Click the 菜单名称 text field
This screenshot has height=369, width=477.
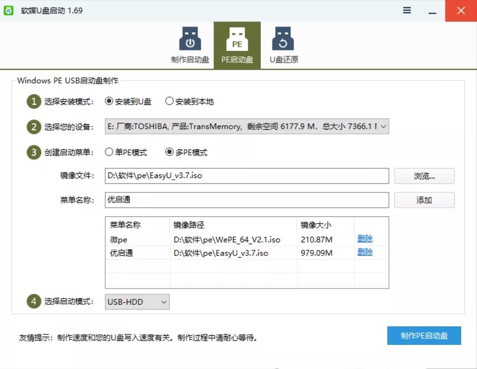[x=247, y=200]
